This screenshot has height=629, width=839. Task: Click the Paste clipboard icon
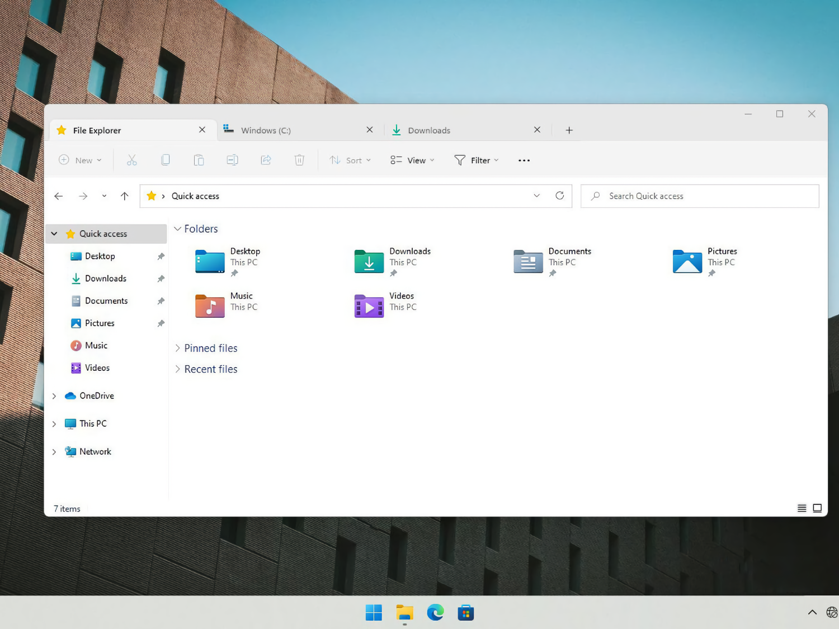point(199,160)
